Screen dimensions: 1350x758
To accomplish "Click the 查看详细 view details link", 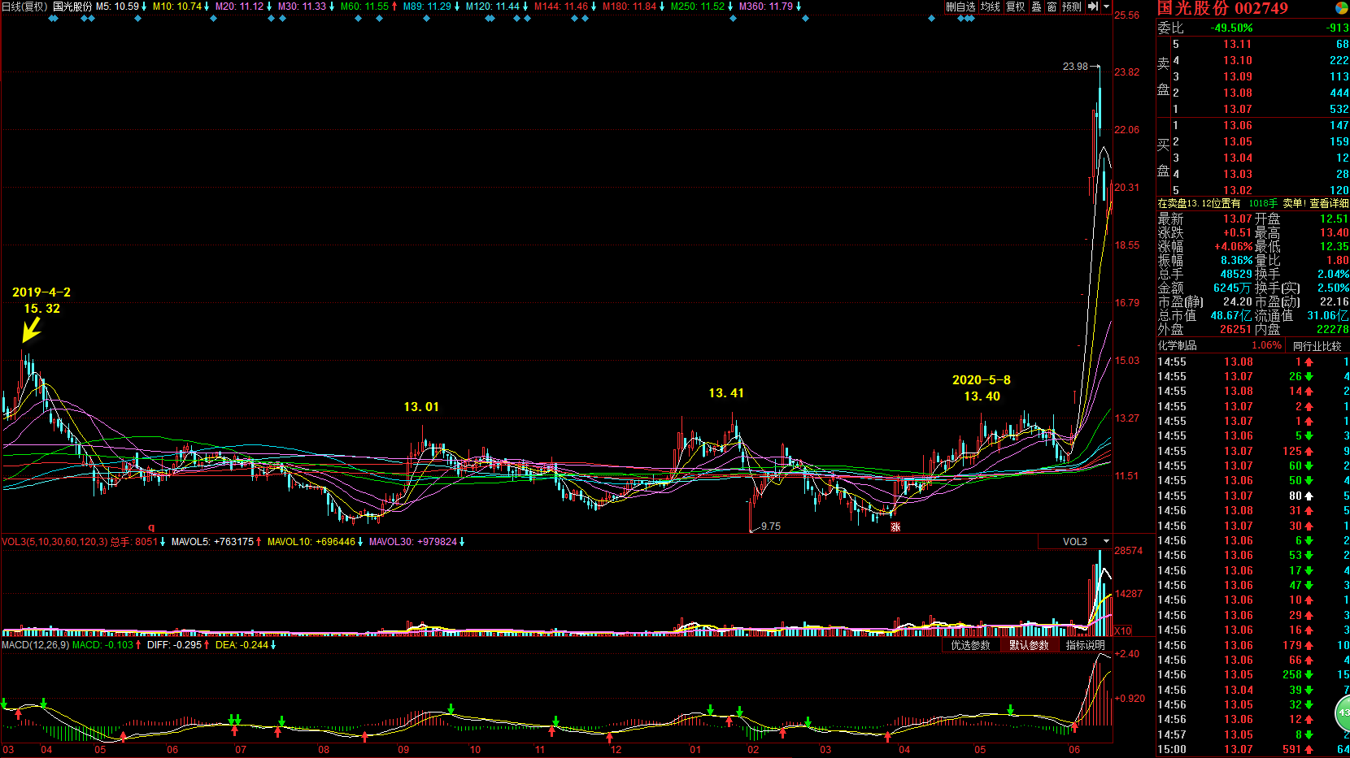I will 1329,203.
